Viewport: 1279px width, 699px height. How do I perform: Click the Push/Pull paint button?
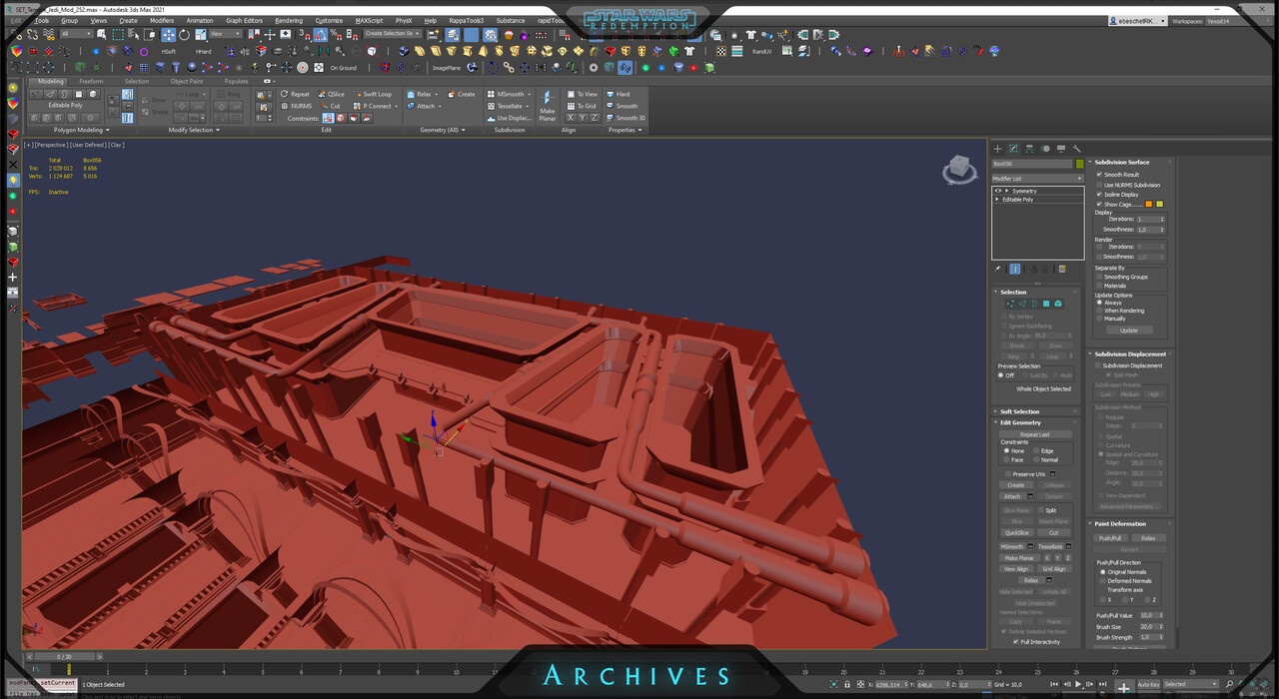[x=1109, y=538]
